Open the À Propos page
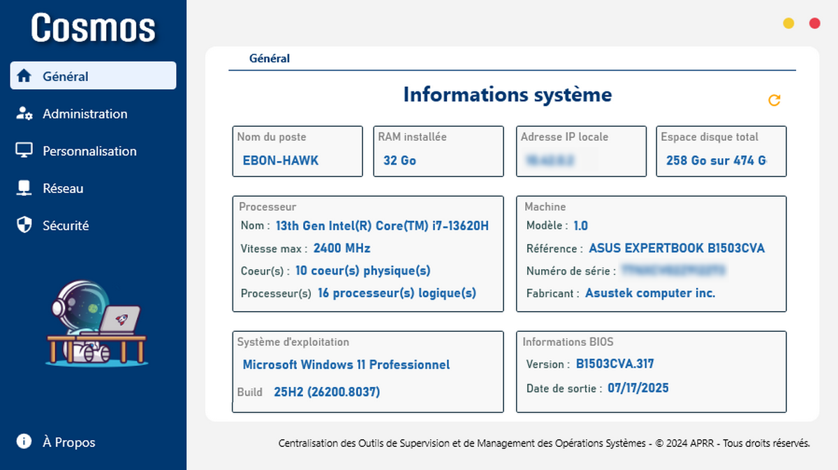The height and width of the screenshot is (470, 838). point(68,442)
